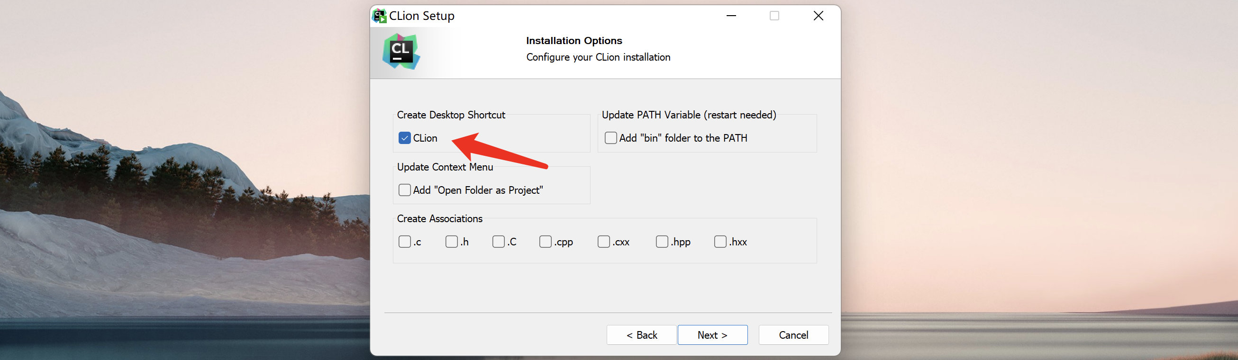Check the .cpp association box

click(546, 242)
